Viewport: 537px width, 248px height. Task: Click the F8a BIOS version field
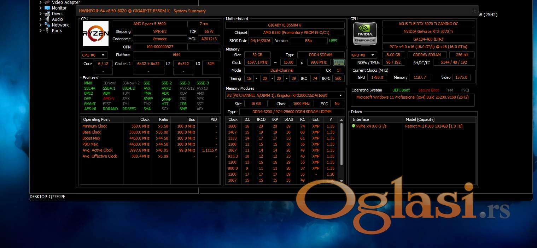pos(308,41)
